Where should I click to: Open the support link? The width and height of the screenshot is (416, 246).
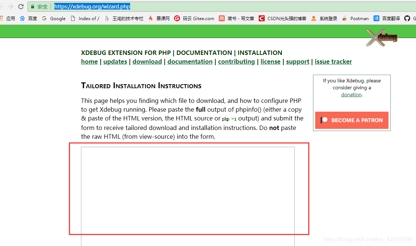coord(298,61)
